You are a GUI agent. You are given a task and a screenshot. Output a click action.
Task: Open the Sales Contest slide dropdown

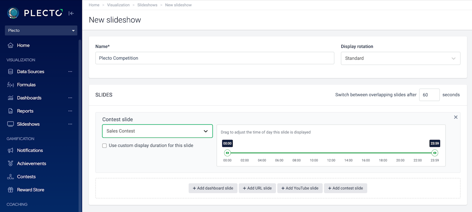[x=157, y=131]
